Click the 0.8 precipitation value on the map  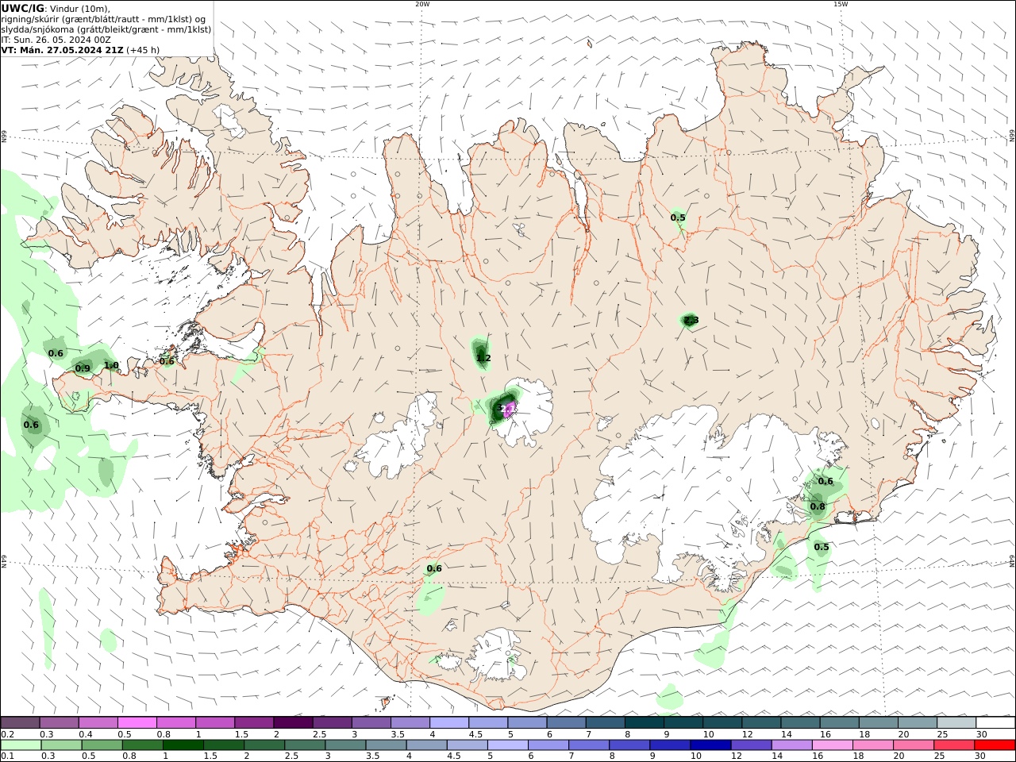click(818, 506)
